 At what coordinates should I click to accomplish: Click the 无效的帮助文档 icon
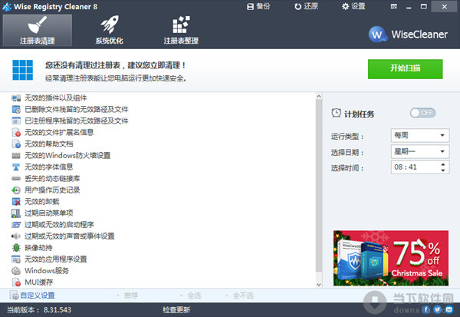(x=16, y=144)
